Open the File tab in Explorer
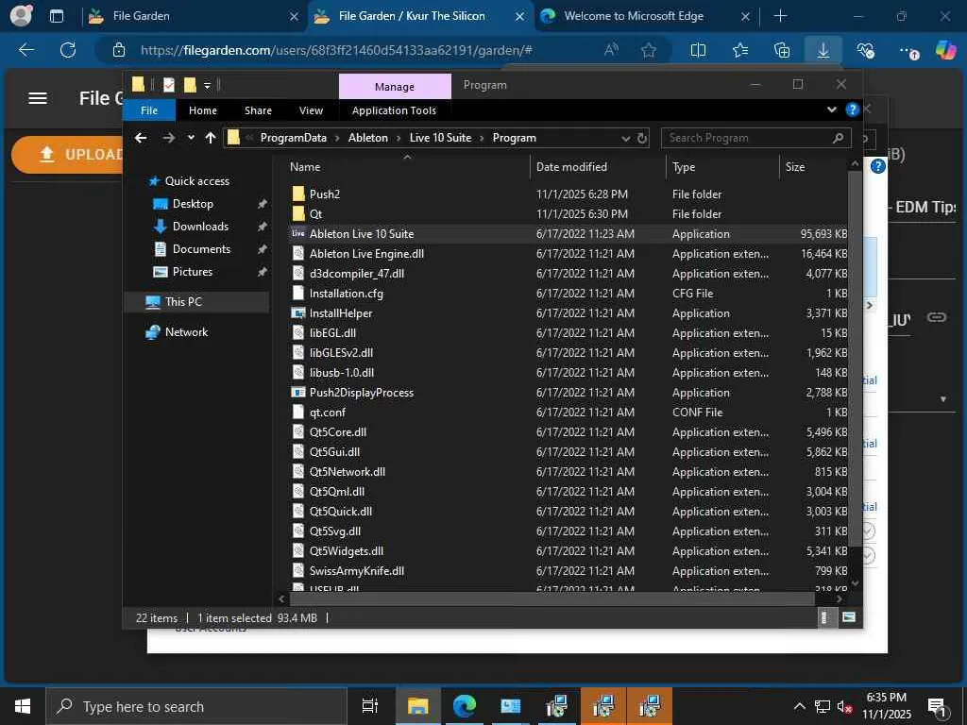 pos(149,110)
